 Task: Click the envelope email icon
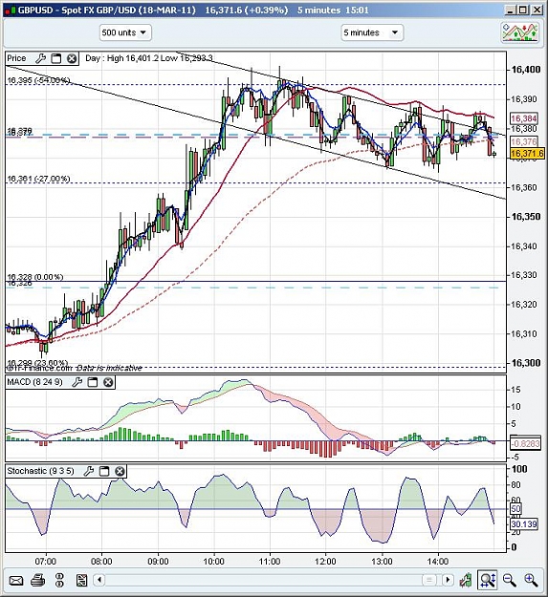[x=15, y=580]
